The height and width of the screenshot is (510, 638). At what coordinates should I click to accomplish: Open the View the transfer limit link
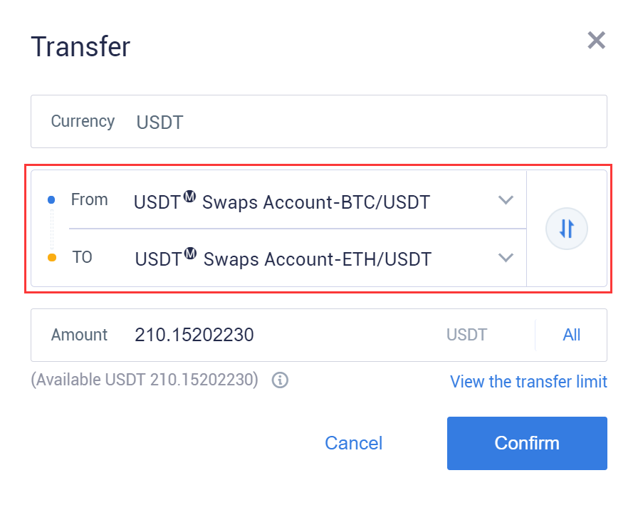528,382
